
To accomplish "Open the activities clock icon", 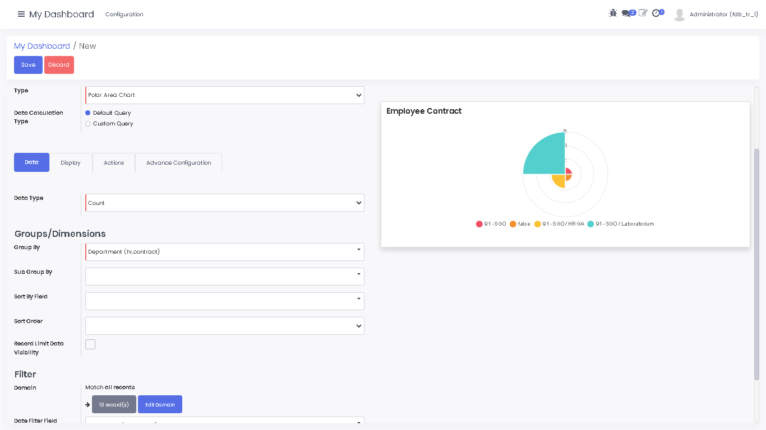I will click(656, 13).
